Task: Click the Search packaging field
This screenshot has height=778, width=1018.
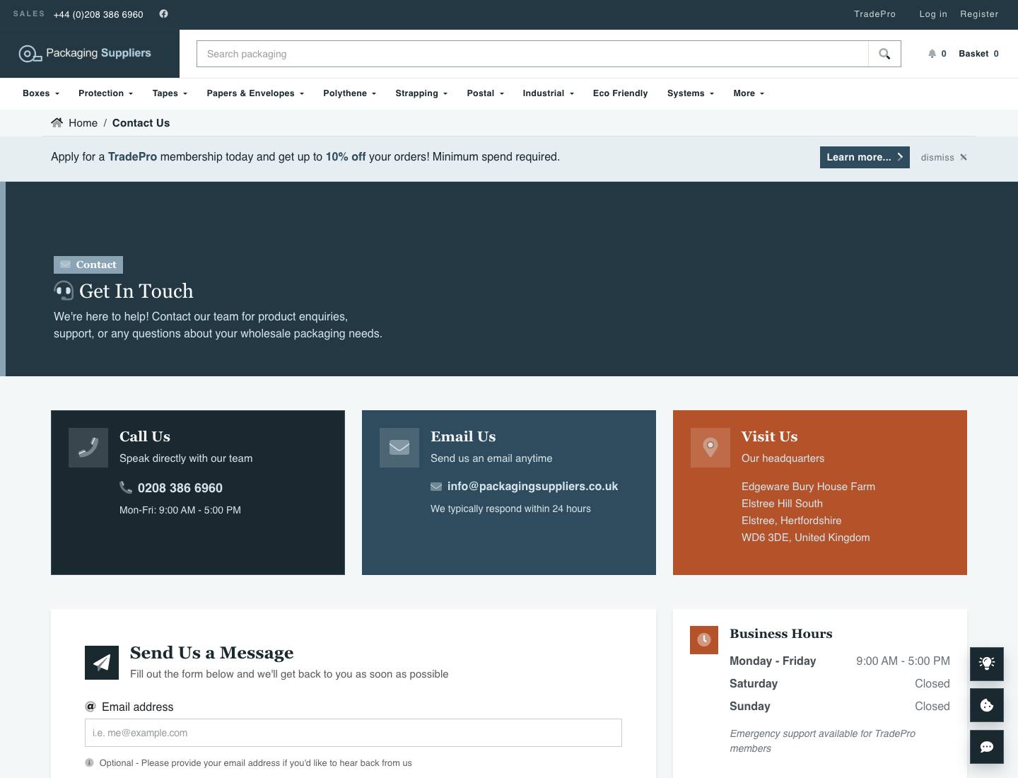Action: [532, 54]
